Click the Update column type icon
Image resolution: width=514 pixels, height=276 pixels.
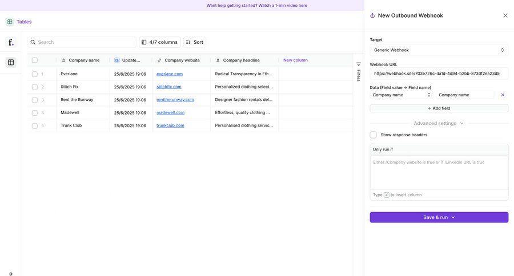pyautogui.click(x=117, y=60)
